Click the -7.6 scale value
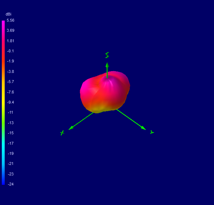 pyautogui.click(x=10, y=92)
